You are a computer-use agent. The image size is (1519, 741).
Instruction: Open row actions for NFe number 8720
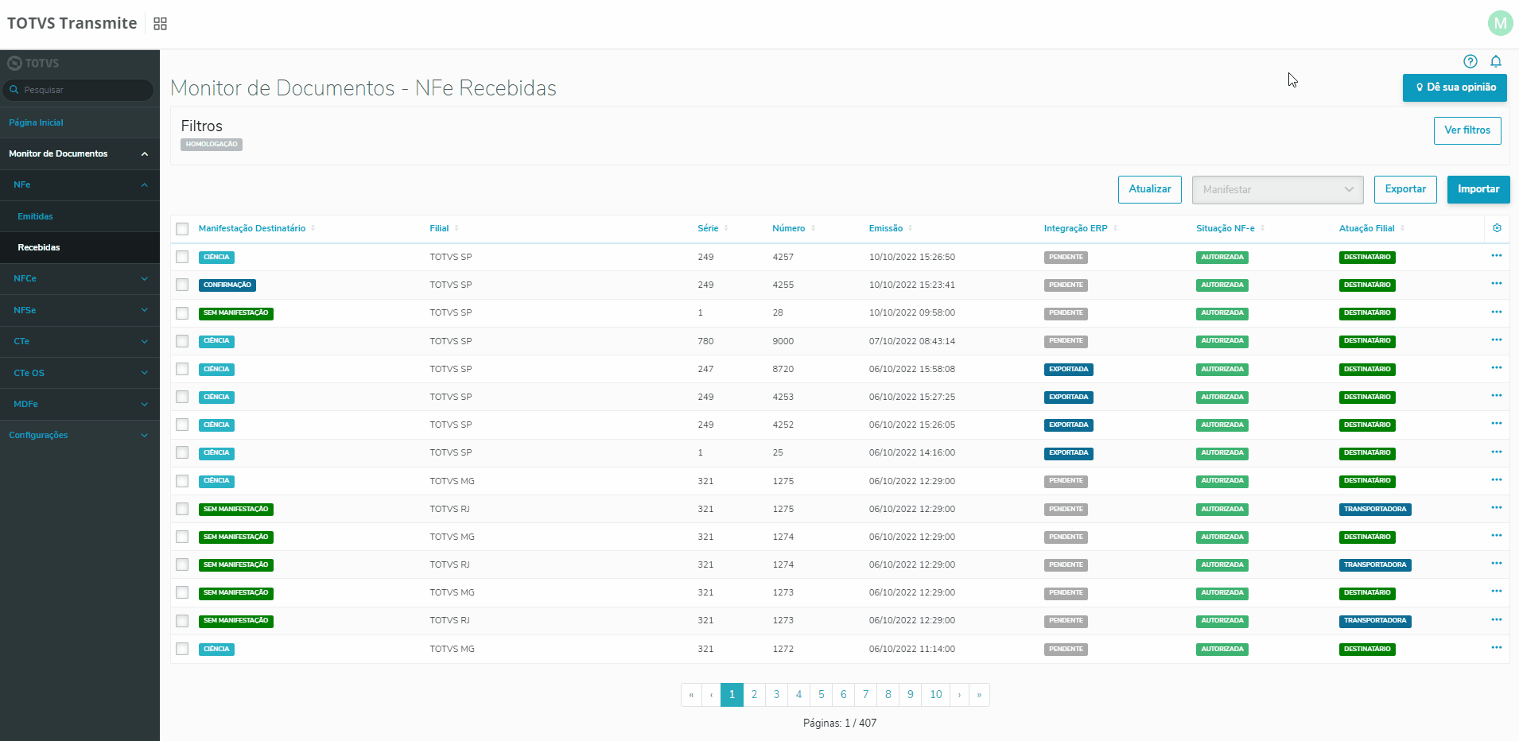coord(1497,368)
